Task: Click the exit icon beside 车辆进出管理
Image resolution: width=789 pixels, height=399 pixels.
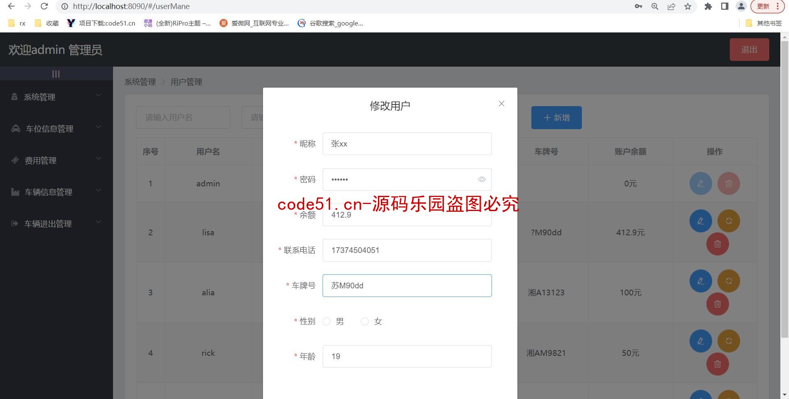Action: pos(15,223)
